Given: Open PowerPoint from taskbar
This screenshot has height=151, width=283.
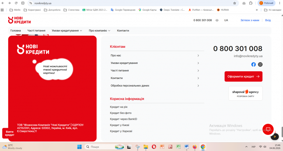Looking at the screenshot, I should 162,147.
